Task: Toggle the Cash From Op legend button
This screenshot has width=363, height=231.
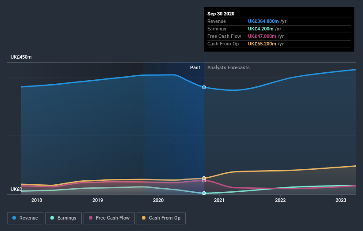Action: tap(161, 218)
